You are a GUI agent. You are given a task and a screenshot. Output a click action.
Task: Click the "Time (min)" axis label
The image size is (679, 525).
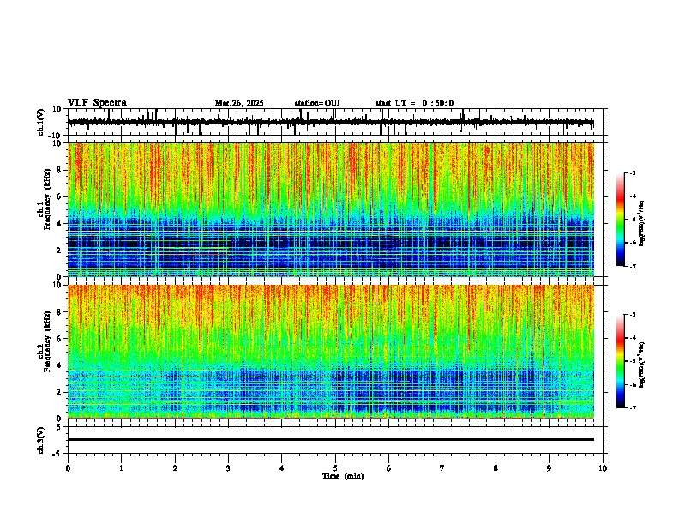pos(343,476)
